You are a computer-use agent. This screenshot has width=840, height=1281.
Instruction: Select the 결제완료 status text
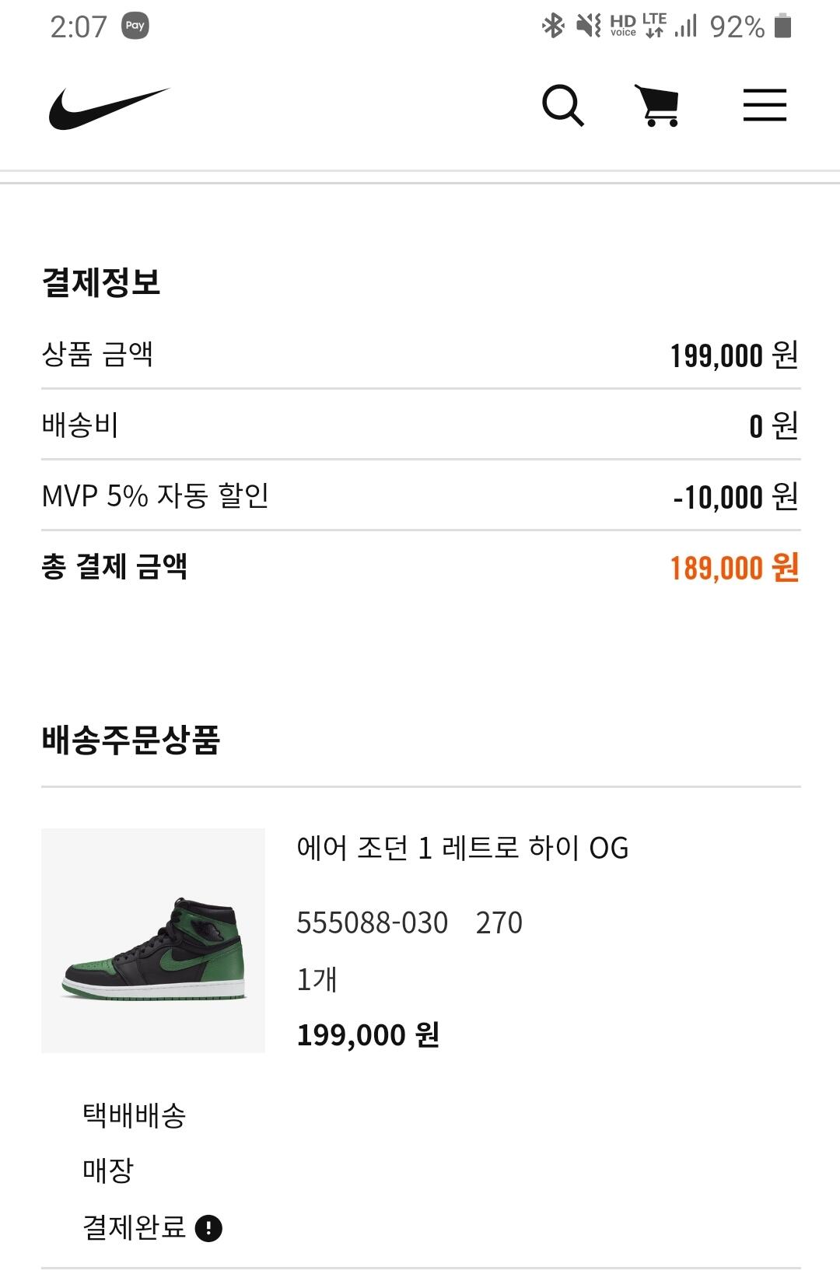click(x=135, y=1227)
